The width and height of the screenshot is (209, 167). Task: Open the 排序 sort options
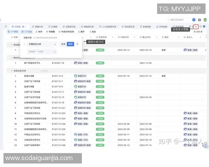click(39, 32)
